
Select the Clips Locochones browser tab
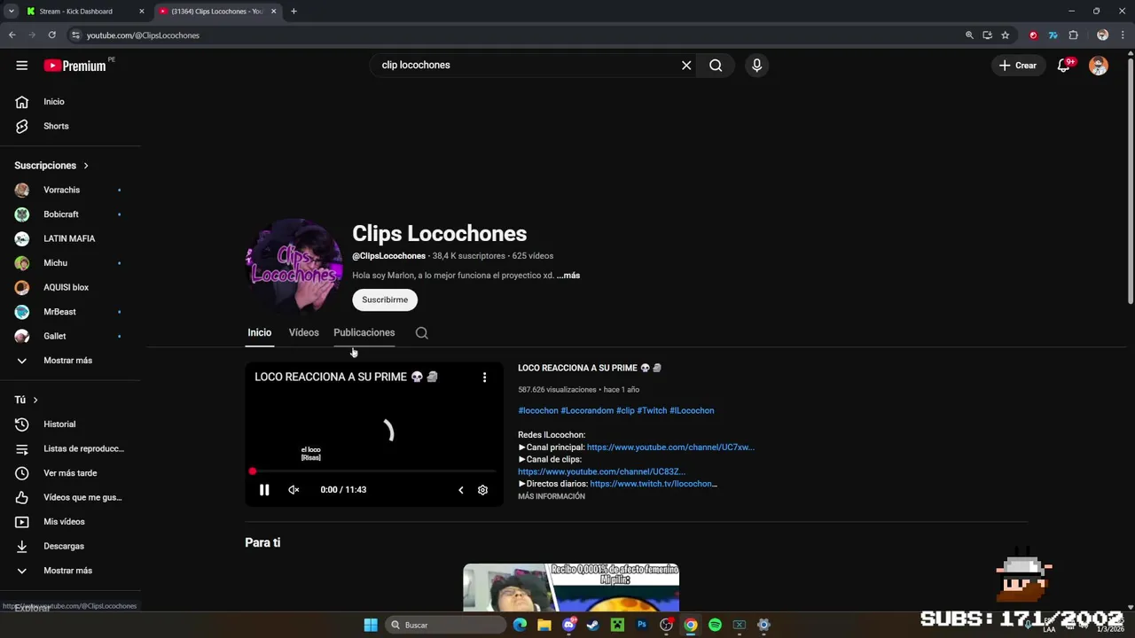tap(217, 12)
